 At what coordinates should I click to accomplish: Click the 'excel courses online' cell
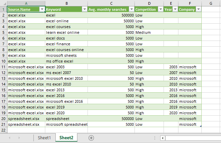pos(66,50)
